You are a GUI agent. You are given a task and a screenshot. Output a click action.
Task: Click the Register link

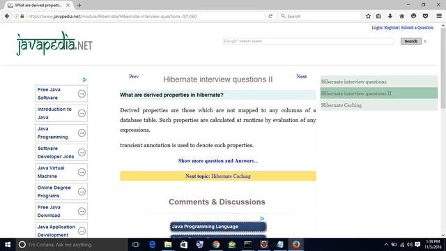(392, 28)
